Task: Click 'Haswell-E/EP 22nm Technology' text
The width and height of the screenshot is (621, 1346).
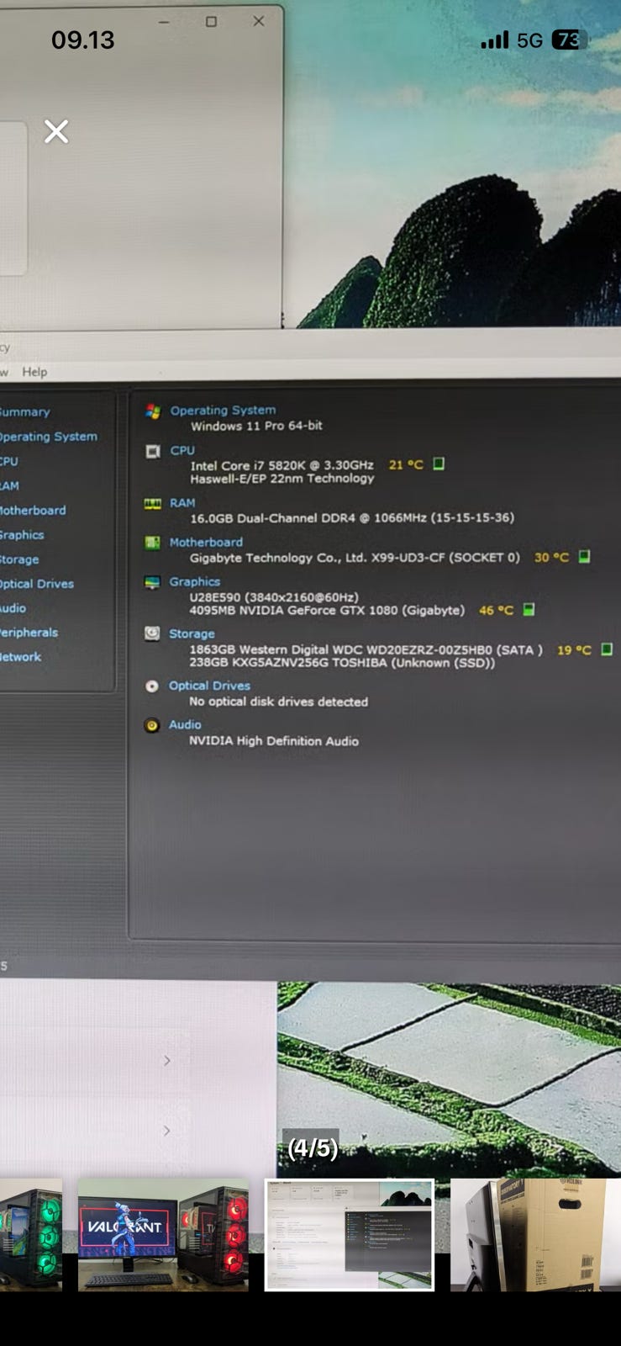Action: point(282,478)
